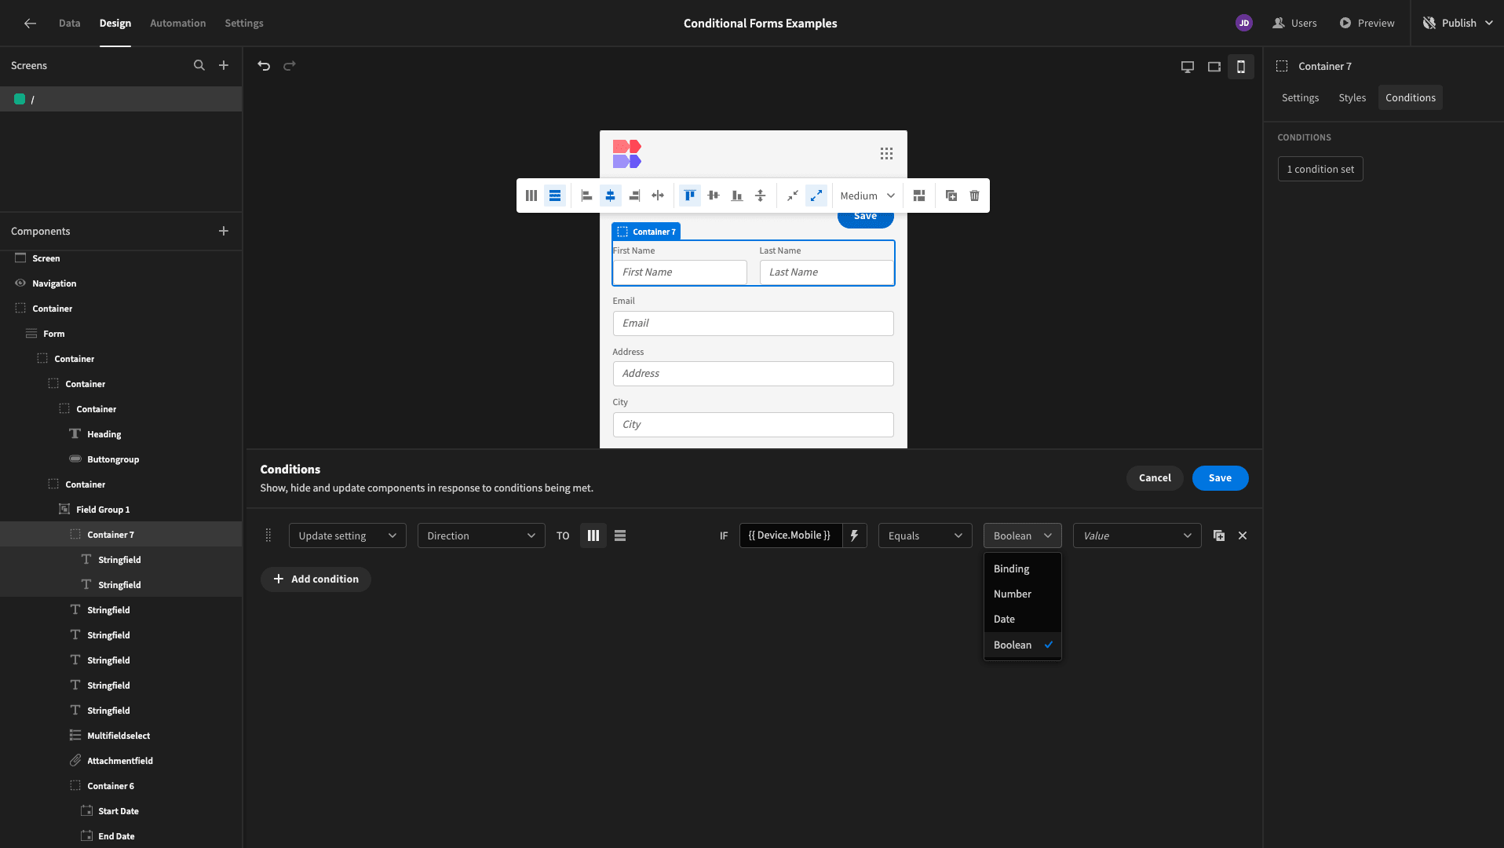Switch to the Styles tab
1504x848 pixels.
click(x=1353, y=97)
